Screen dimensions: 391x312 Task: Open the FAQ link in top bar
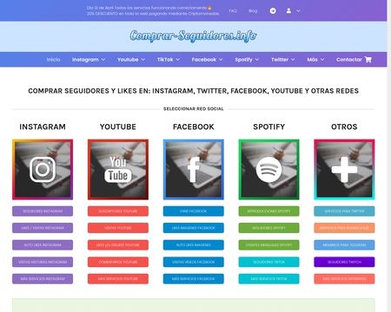coord(233,11)
